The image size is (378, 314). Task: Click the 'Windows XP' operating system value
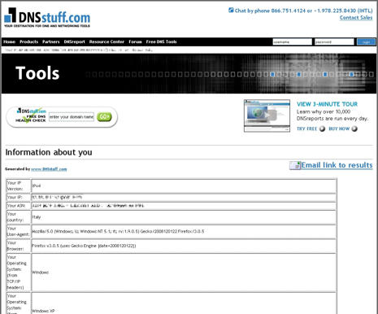point(43,311)
